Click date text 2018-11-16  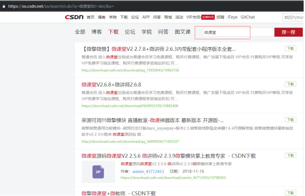(x=193, y=171)
